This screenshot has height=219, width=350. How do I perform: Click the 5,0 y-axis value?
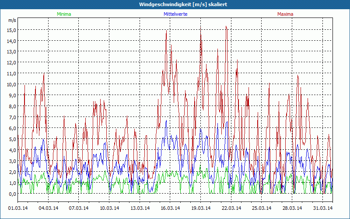pyautogui.click(x=12, y=139)
